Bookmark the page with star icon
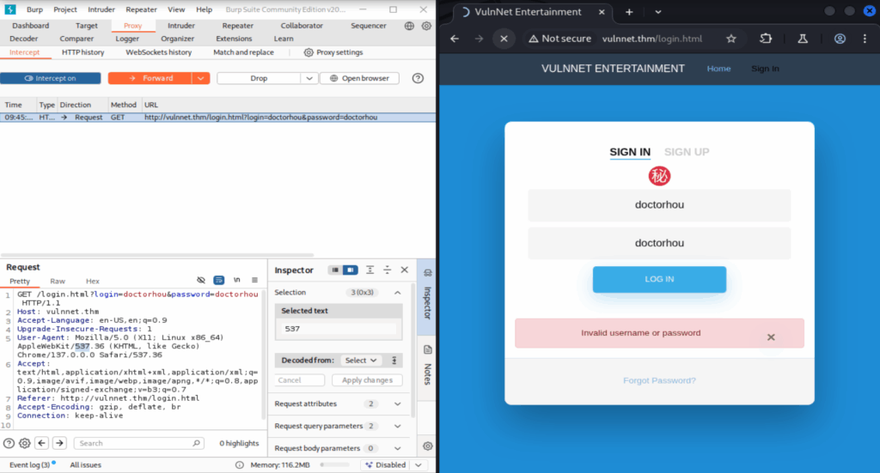Screen dimensions: 880x473 click(730, 39)
